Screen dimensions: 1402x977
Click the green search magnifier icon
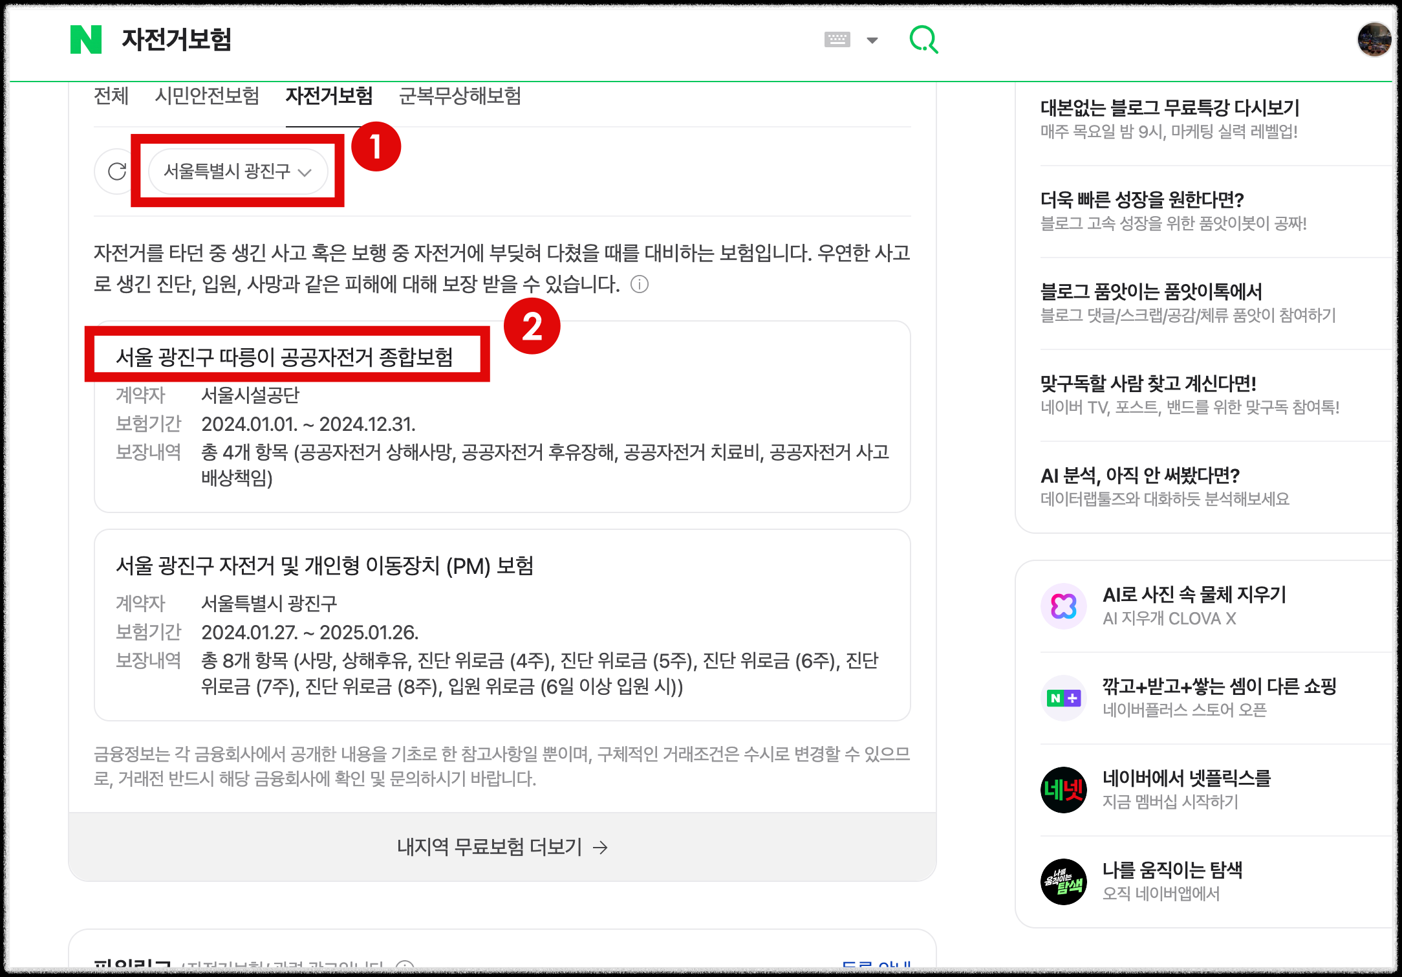(x=923, y=39)
